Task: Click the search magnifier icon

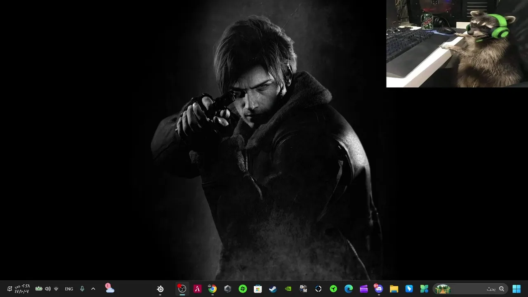Action: point(502,289)
